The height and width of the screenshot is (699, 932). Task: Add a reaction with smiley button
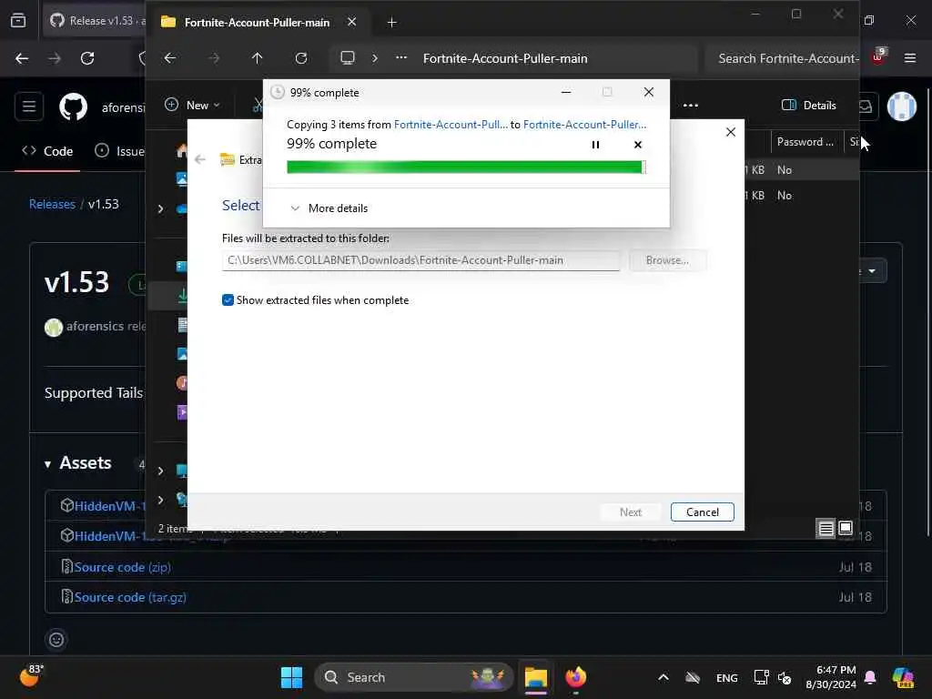point(56,640)
